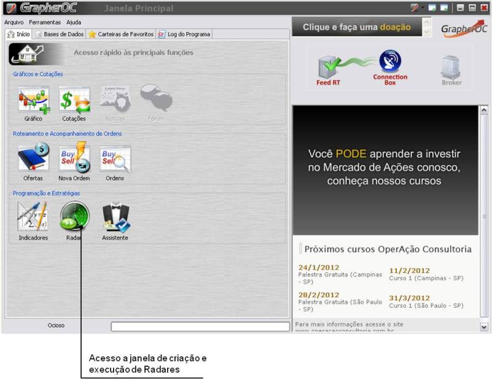Open the Log do Programa tab
The image size is (492, 379).
184,34
